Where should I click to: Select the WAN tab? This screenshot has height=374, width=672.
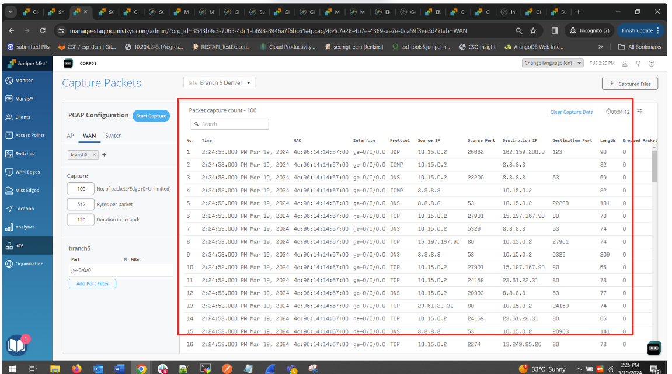tap(89, 136)
